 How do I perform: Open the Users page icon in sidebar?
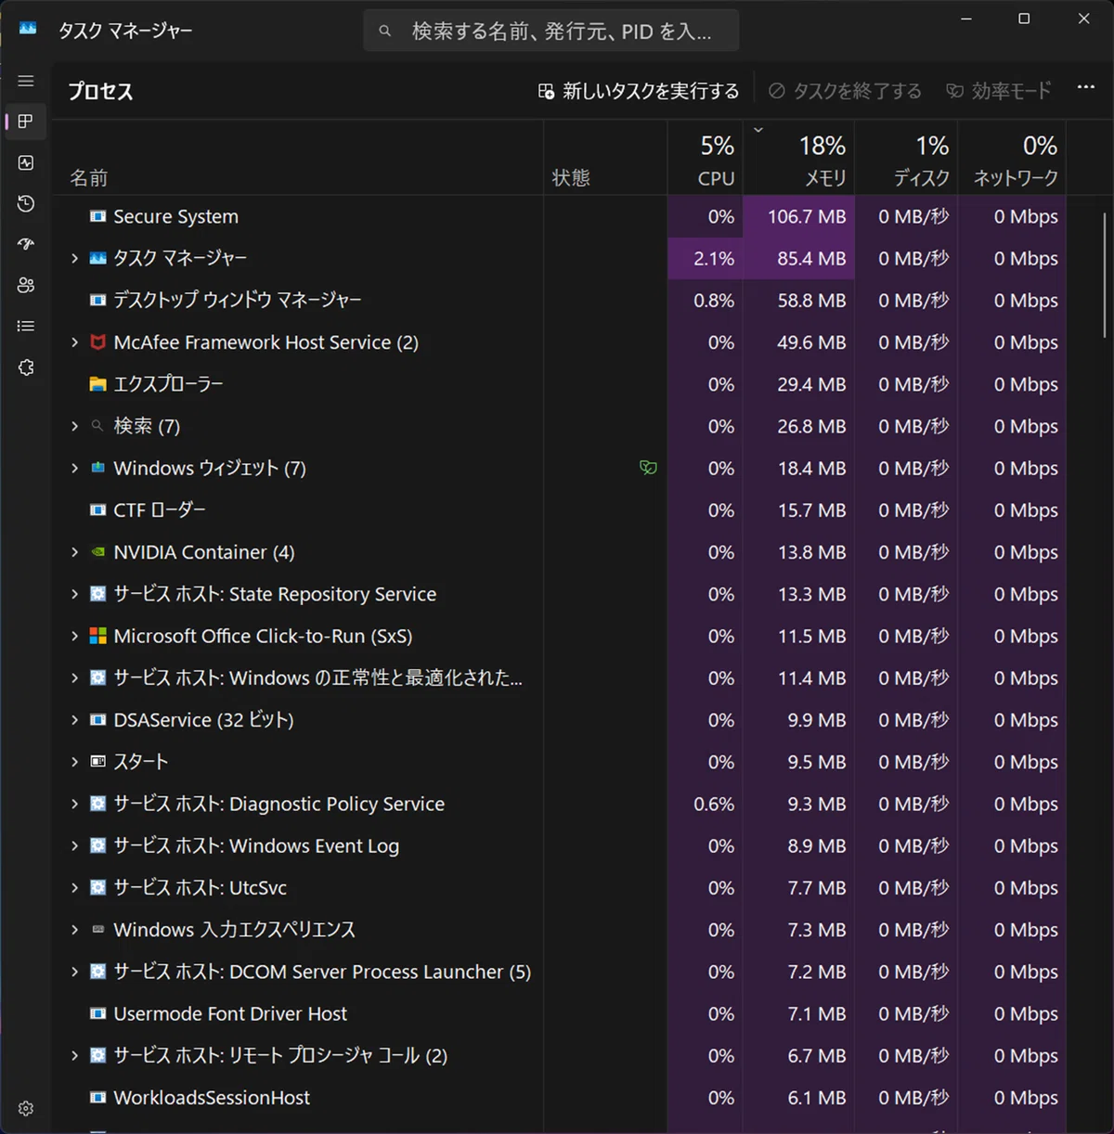click(x=26, y=285)
